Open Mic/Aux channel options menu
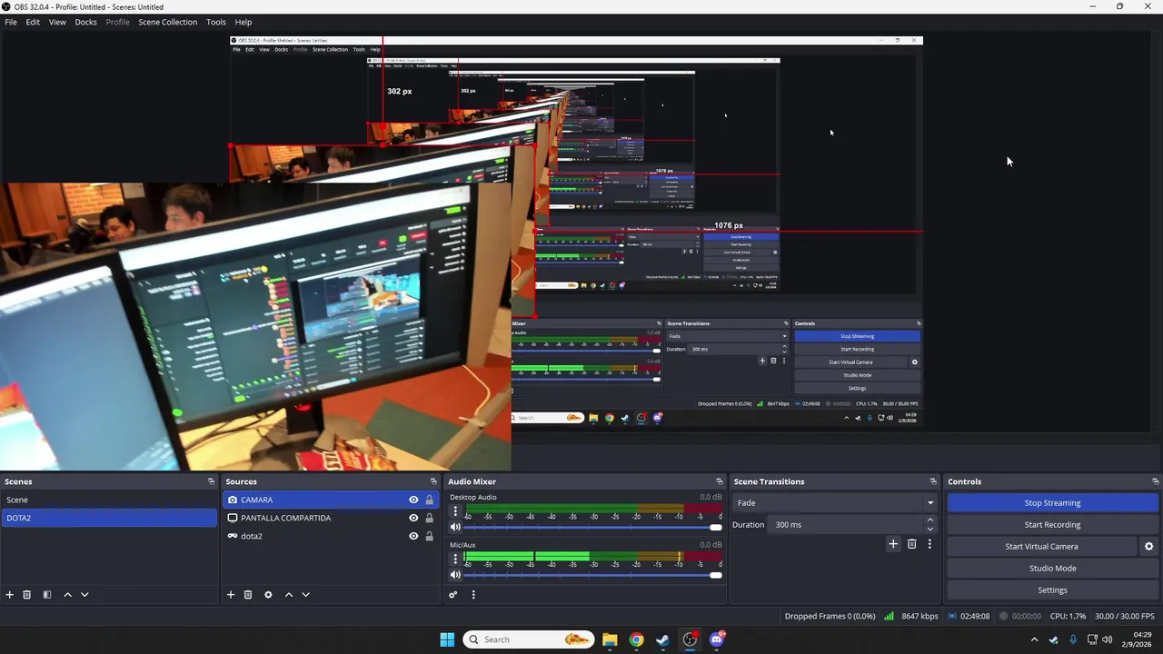Screen dimensions: 1163x654 455,560
